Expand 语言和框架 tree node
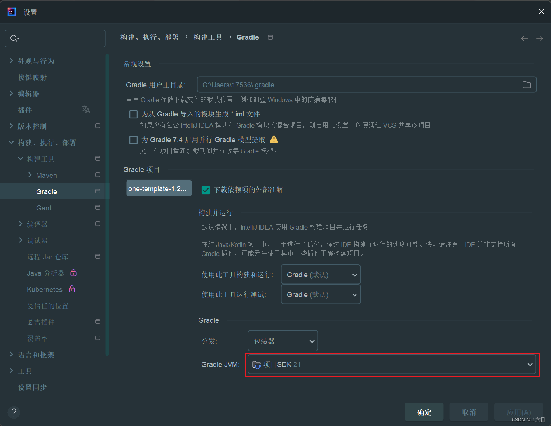 click(11, 354)
